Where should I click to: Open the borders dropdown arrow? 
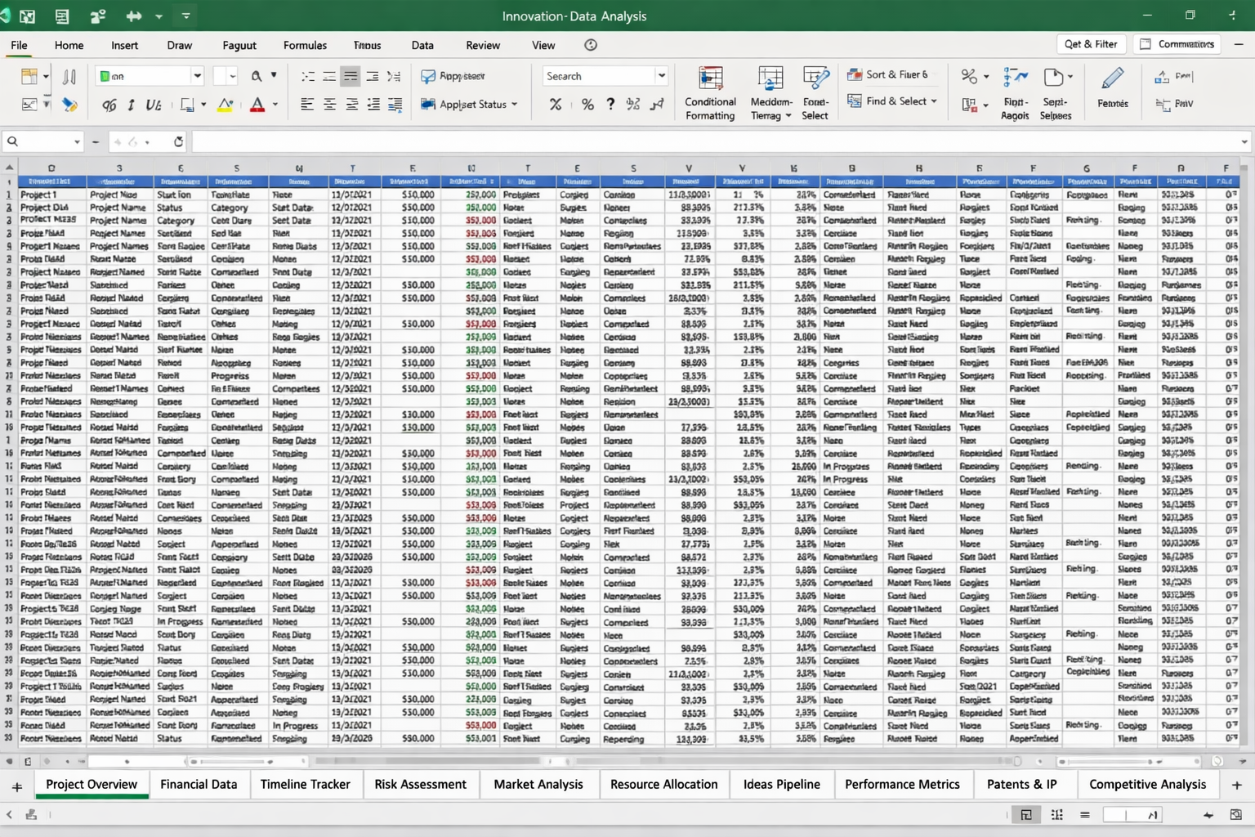tap(203, 105)
